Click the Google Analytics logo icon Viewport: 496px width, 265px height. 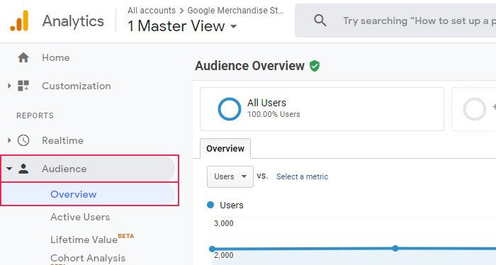click(20, 21)
